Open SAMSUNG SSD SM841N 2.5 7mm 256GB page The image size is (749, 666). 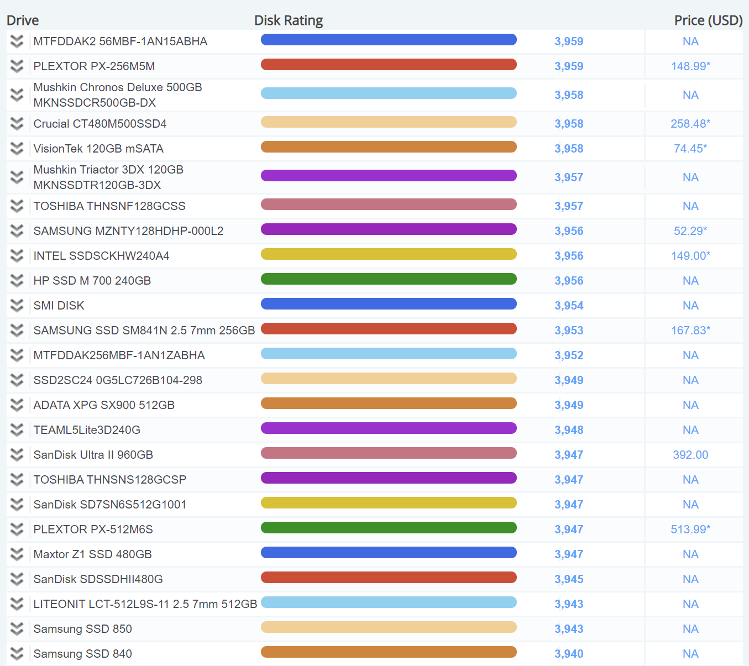point(144,331)
